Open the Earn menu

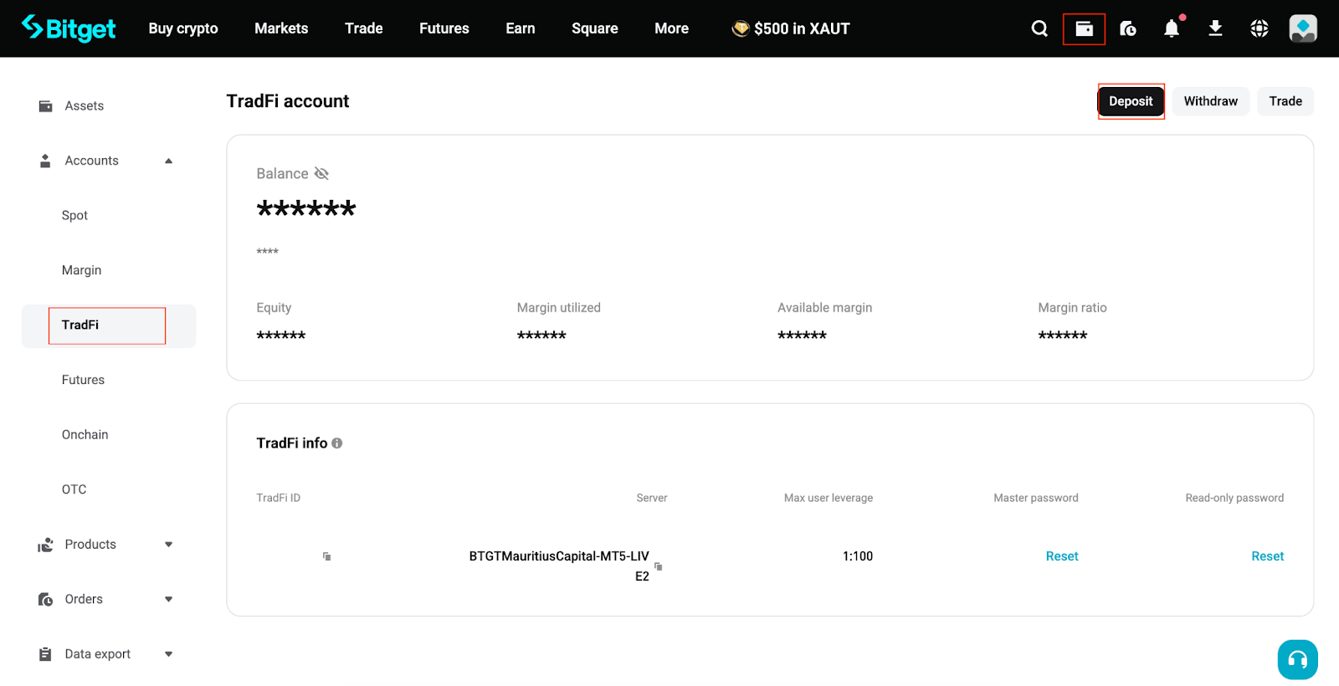click(x=521, y=28)
